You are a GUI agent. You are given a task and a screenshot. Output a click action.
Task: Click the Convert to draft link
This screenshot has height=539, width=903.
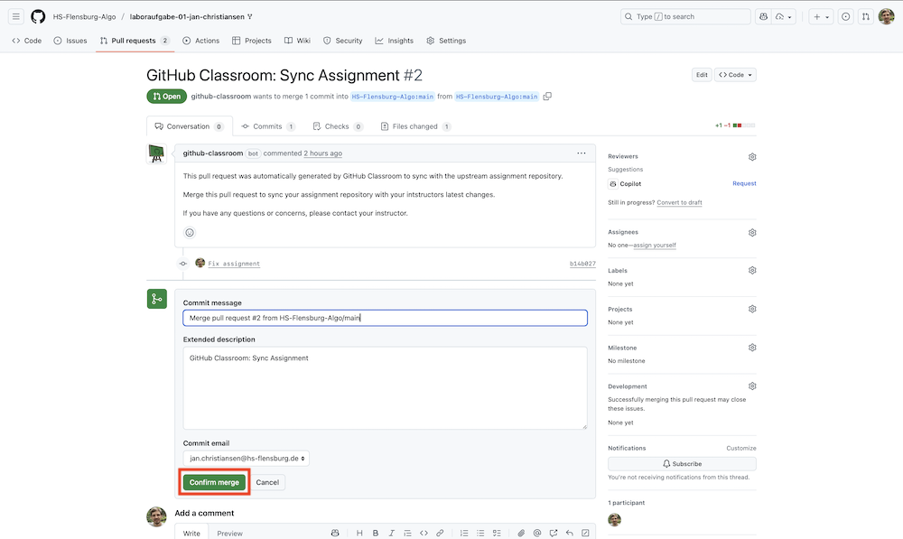pos(679,202)
